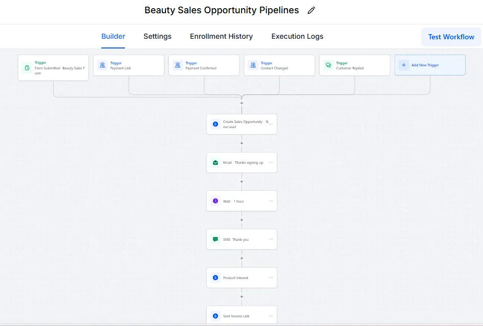This screenshot has height=326, width=483.
Task: Click the Contact Changed trigger's contact icon
Action: click(253, 65)
